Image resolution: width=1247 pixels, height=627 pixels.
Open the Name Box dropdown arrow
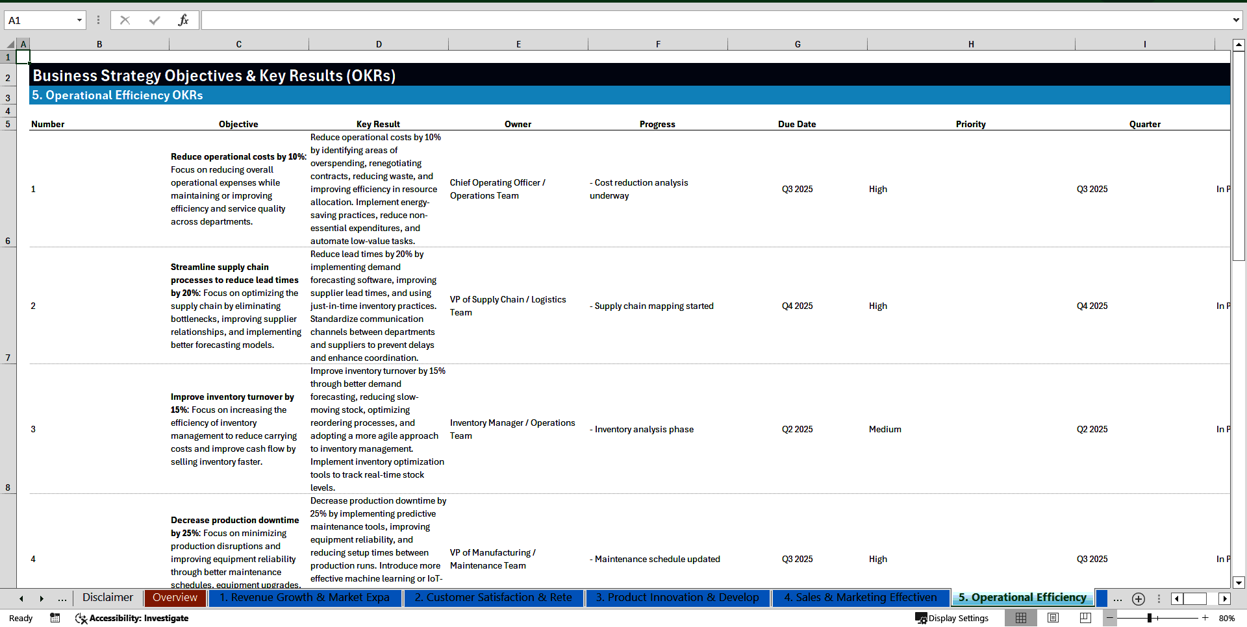(79, 20)
